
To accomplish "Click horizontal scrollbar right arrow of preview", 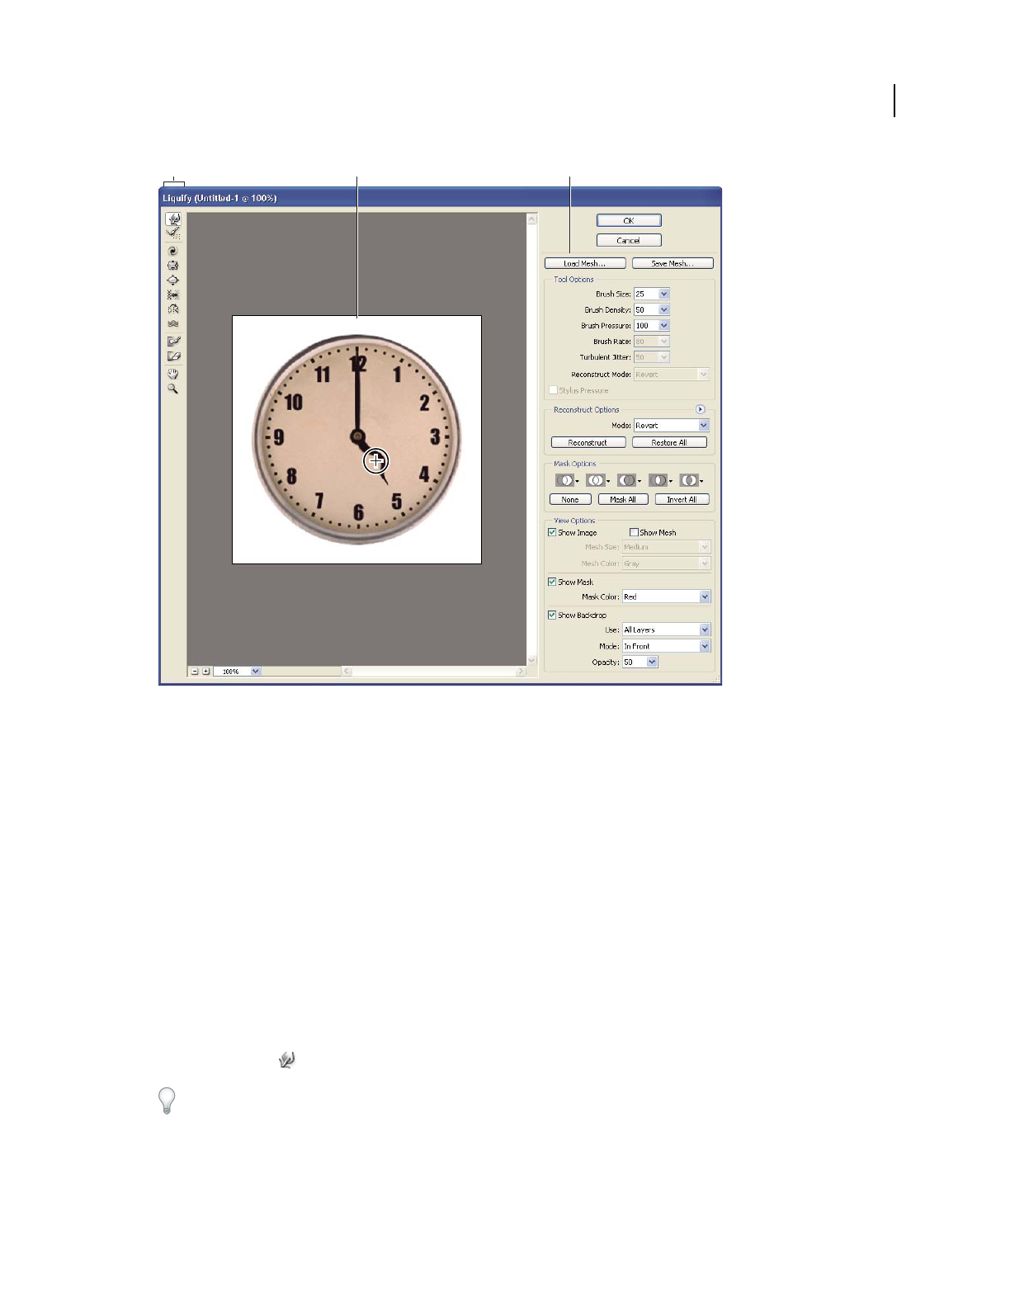I will [521, 672].
